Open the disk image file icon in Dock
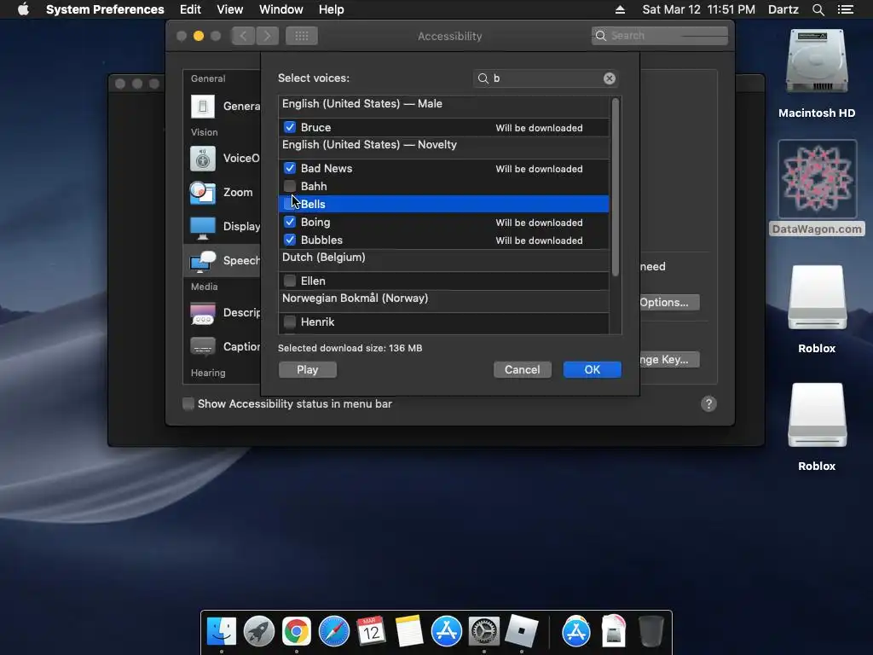Image resolution: width=873 pixels, height=655 pixels. point(614,632)
